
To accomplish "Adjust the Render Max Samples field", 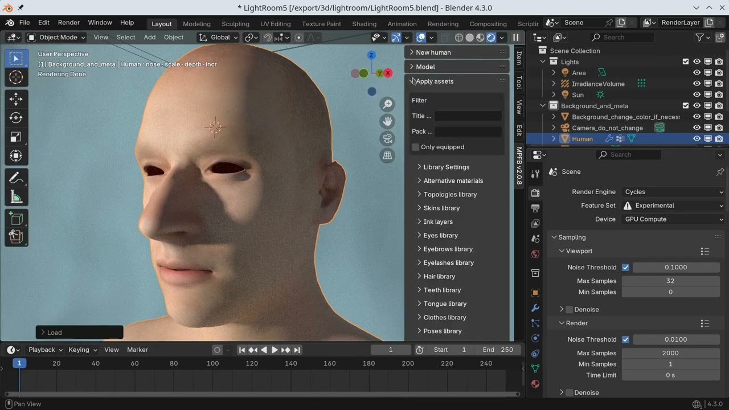I will click(670, 353).
